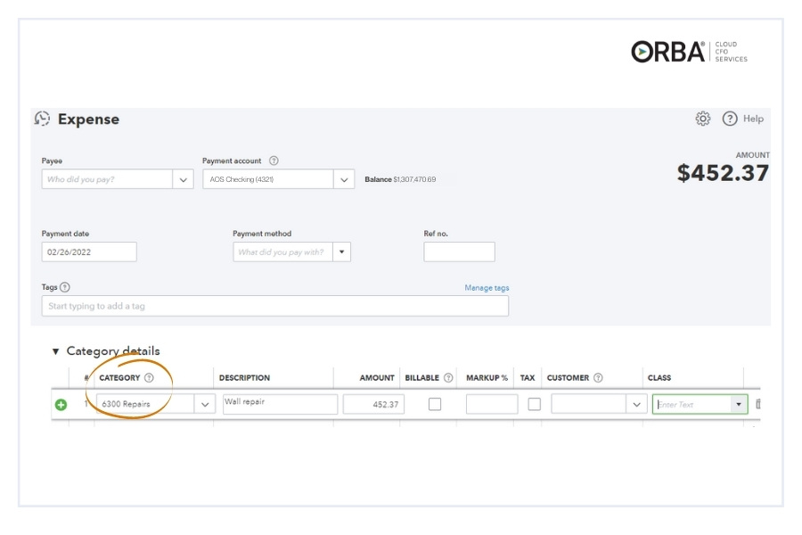Toggle the Tax checkbox
This screenshot has height=535, width=802.
pyautogui.click(x=534, y=404)
